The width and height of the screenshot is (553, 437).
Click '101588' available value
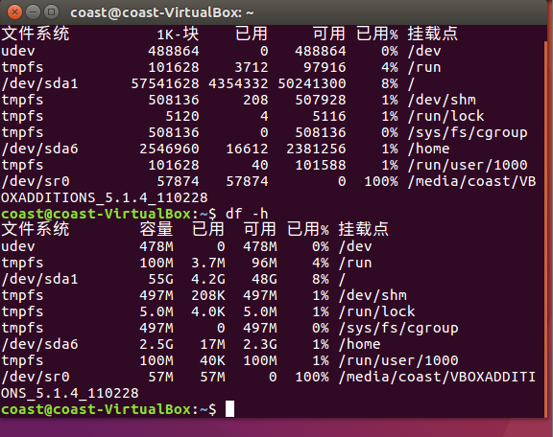click(321, 165)
